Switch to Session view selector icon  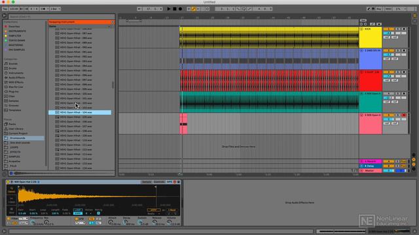pyautogui.click(x=414, y=20)
